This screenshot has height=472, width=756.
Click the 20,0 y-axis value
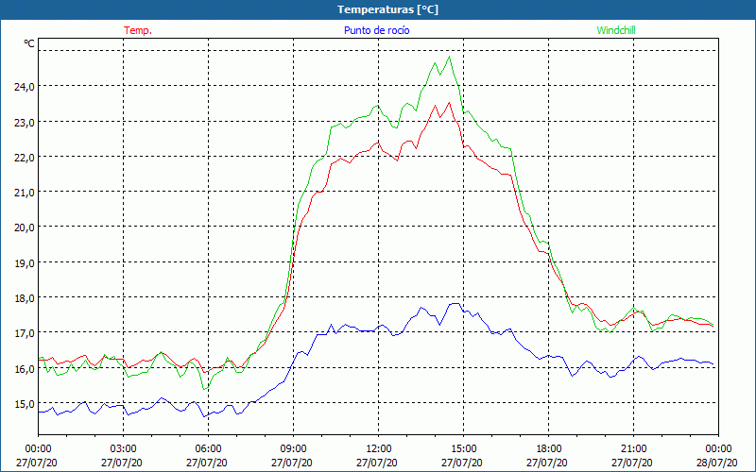click(26, 228)
